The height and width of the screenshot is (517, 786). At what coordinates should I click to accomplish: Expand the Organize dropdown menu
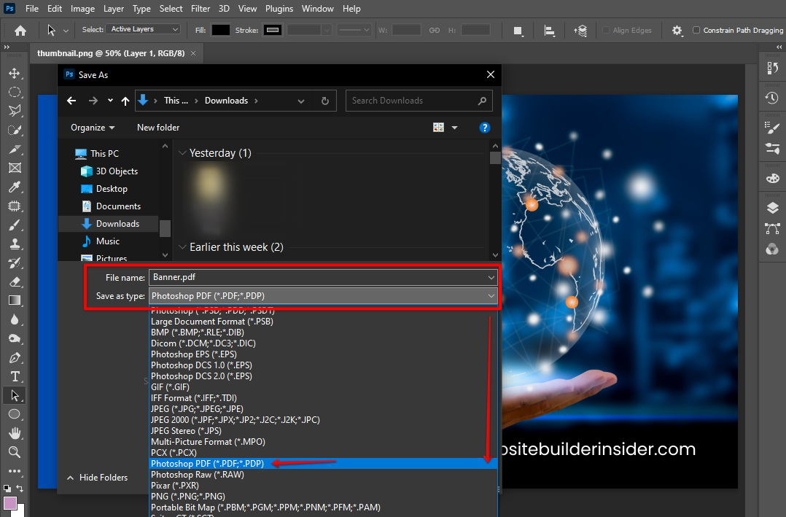pos(93,127)
